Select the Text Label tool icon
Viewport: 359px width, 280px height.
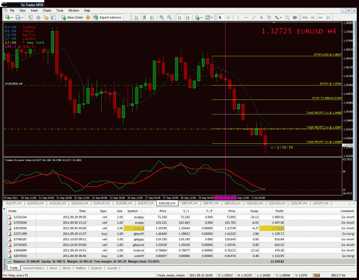tap(269, 18)
